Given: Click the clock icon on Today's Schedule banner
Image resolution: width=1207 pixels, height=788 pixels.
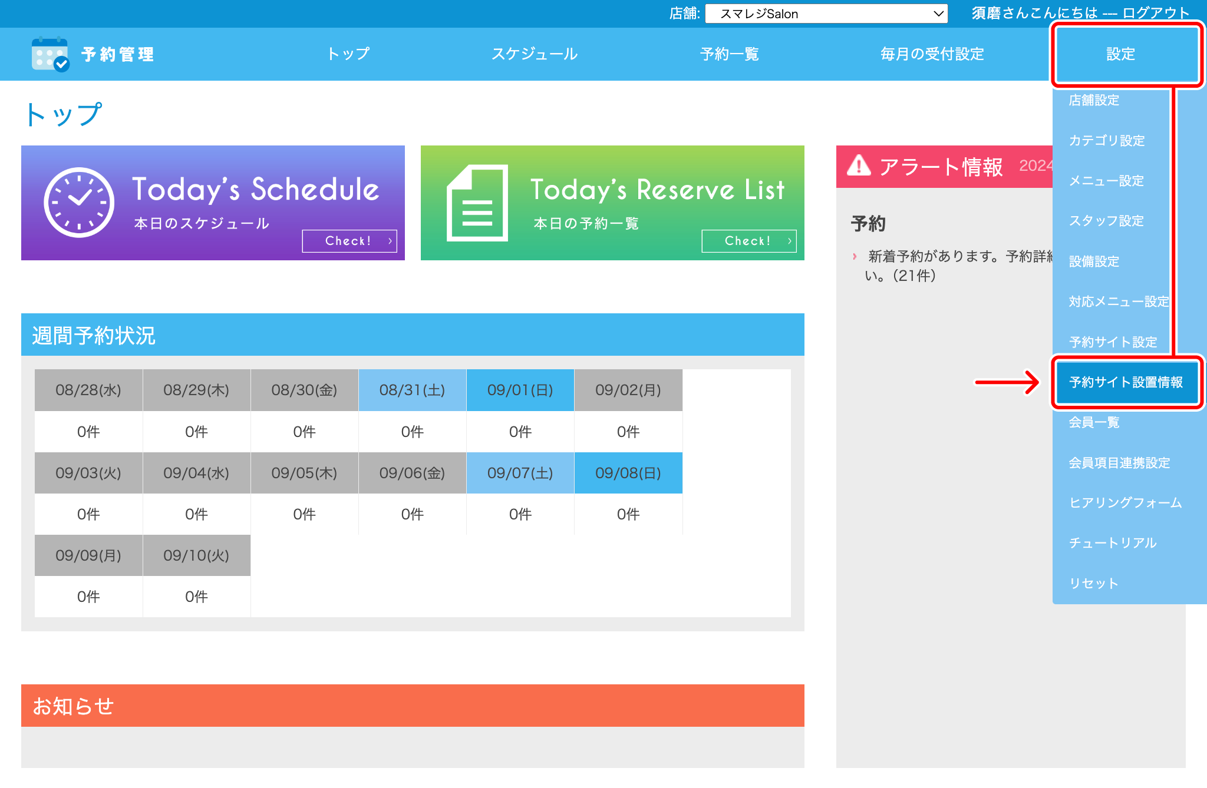Looking at the screenshot, I should point(79,203).
